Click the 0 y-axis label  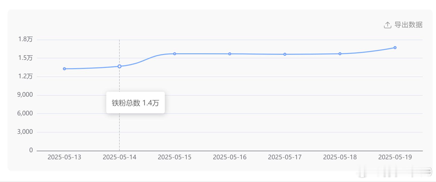pyautogui.click(x=31, y=150)
